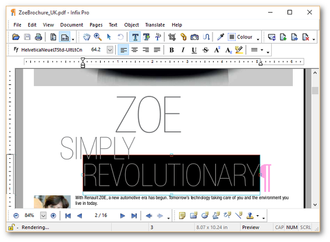The height and width of the screenshot is (242, 330).
Task: Toggle the fit-width page view icon
Action: click(65, 37)
